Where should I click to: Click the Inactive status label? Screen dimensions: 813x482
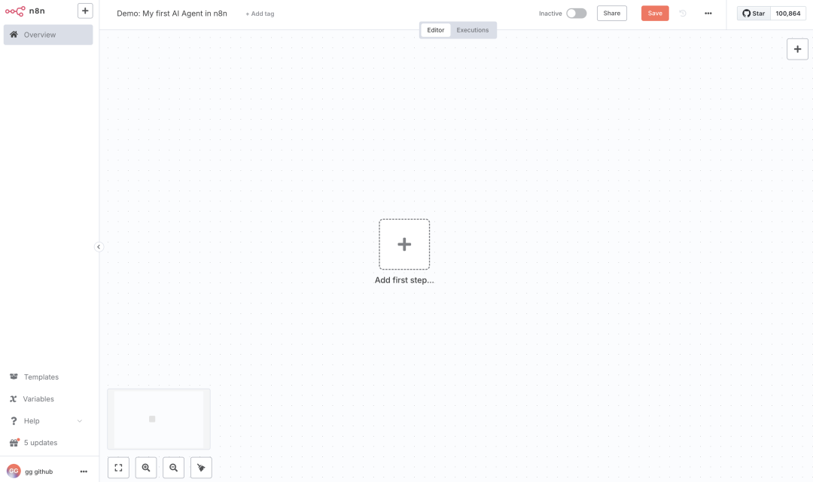pos(550,14)
